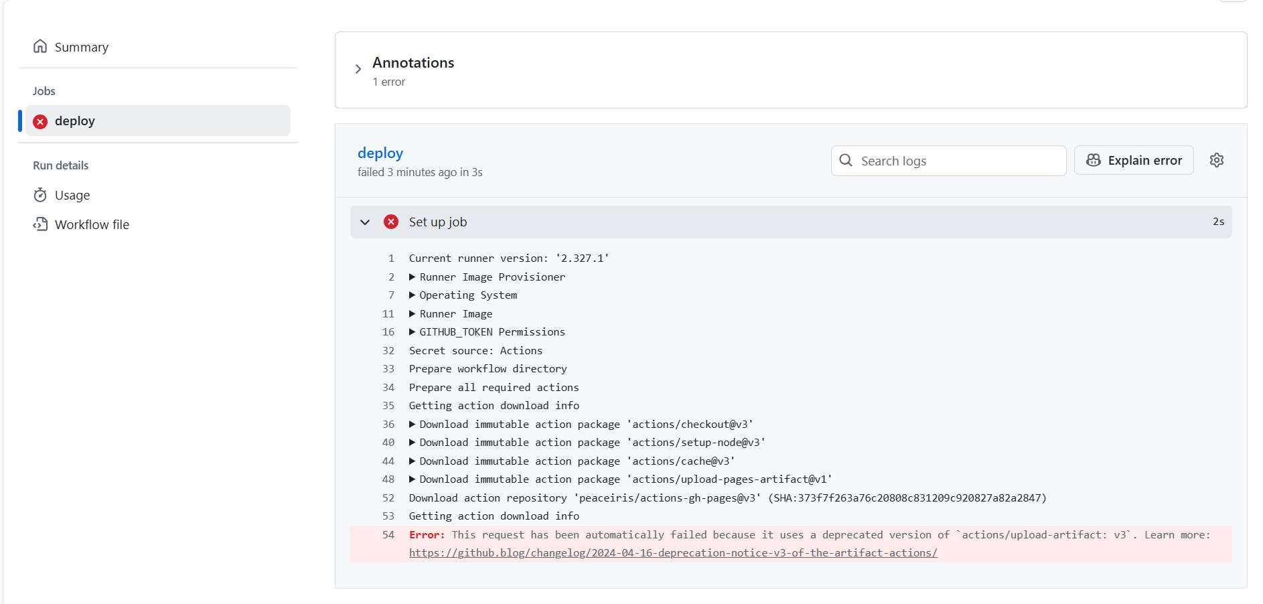Click the Summary home icon
The height and width of the screenshot is (604, 1263).
(40, 46)
